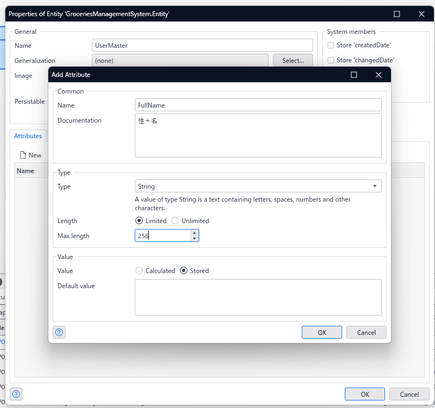Open help in the Add Attribute dialog

pos(59,332)
